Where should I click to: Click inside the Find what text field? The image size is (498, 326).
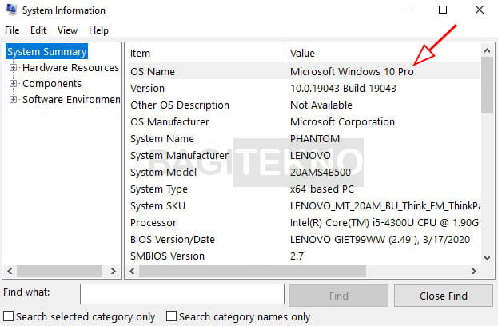pyautogui.click(x=182, y=294)
